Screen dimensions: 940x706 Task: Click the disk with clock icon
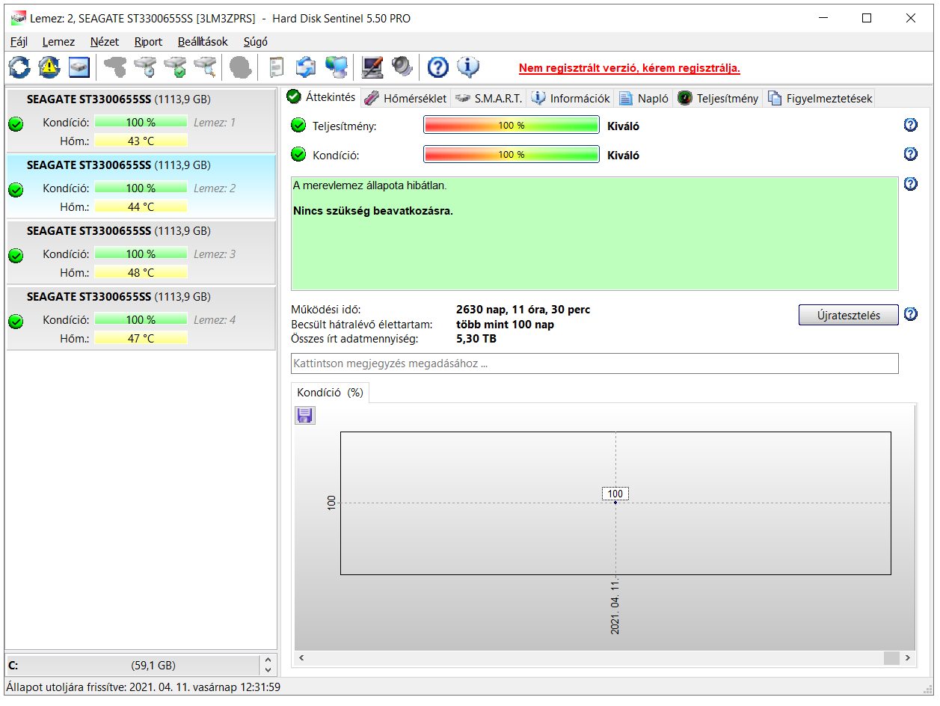(145, 67)
